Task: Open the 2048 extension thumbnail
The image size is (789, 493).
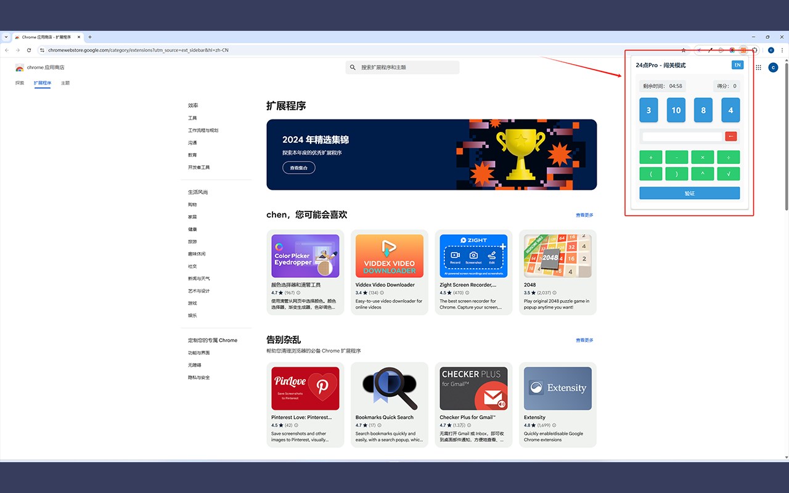Action: point(558,256)
